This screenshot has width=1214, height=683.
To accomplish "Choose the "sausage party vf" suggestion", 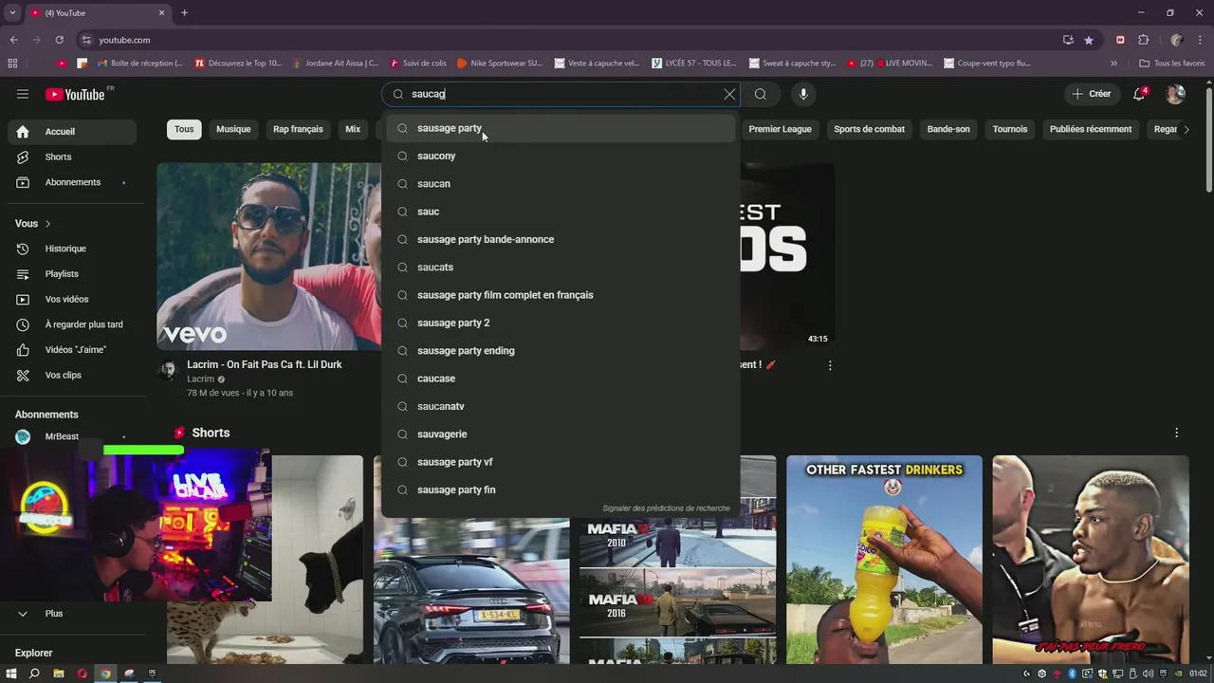I will pos(561,462).
